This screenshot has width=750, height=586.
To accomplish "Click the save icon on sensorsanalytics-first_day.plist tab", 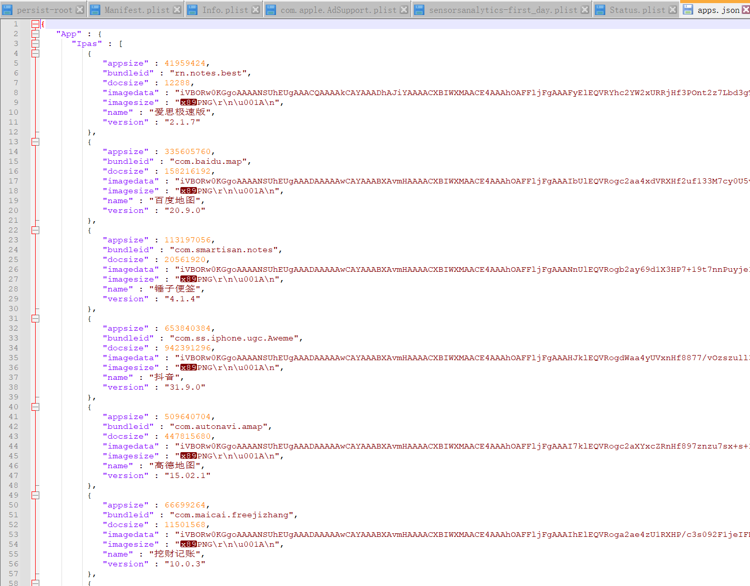I will (419, 9).
